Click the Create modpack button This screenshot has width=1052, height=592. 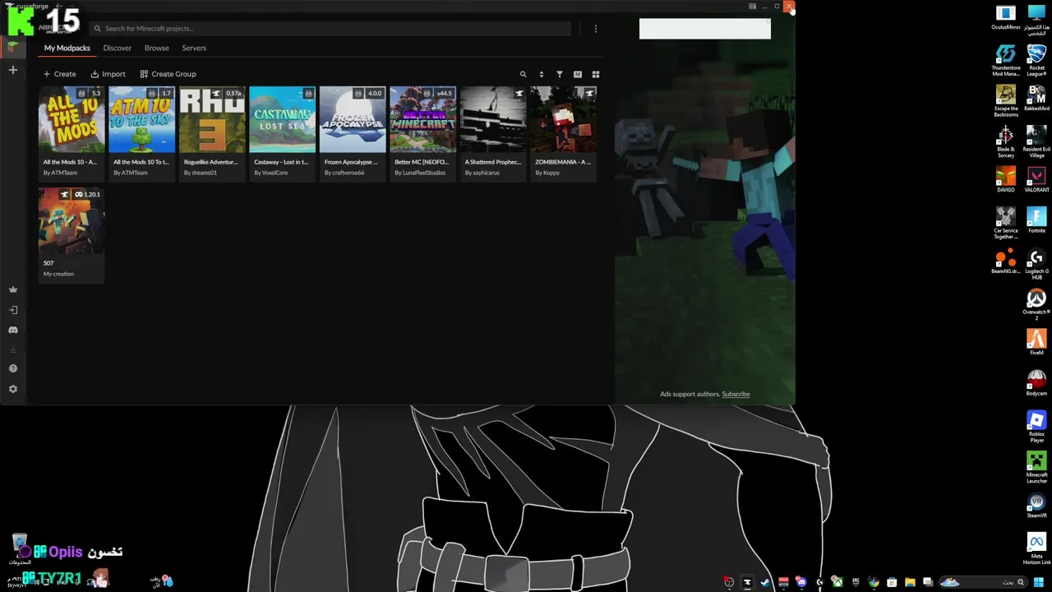(x=59, y=74)
